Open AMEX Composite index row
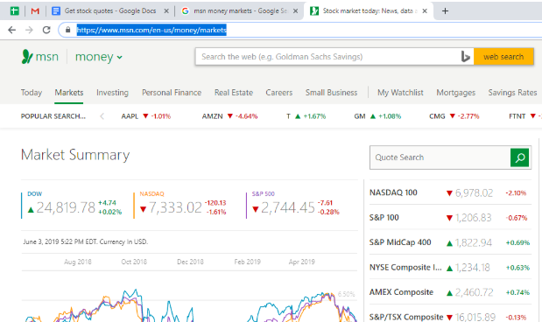 click(x=450, y=292)
